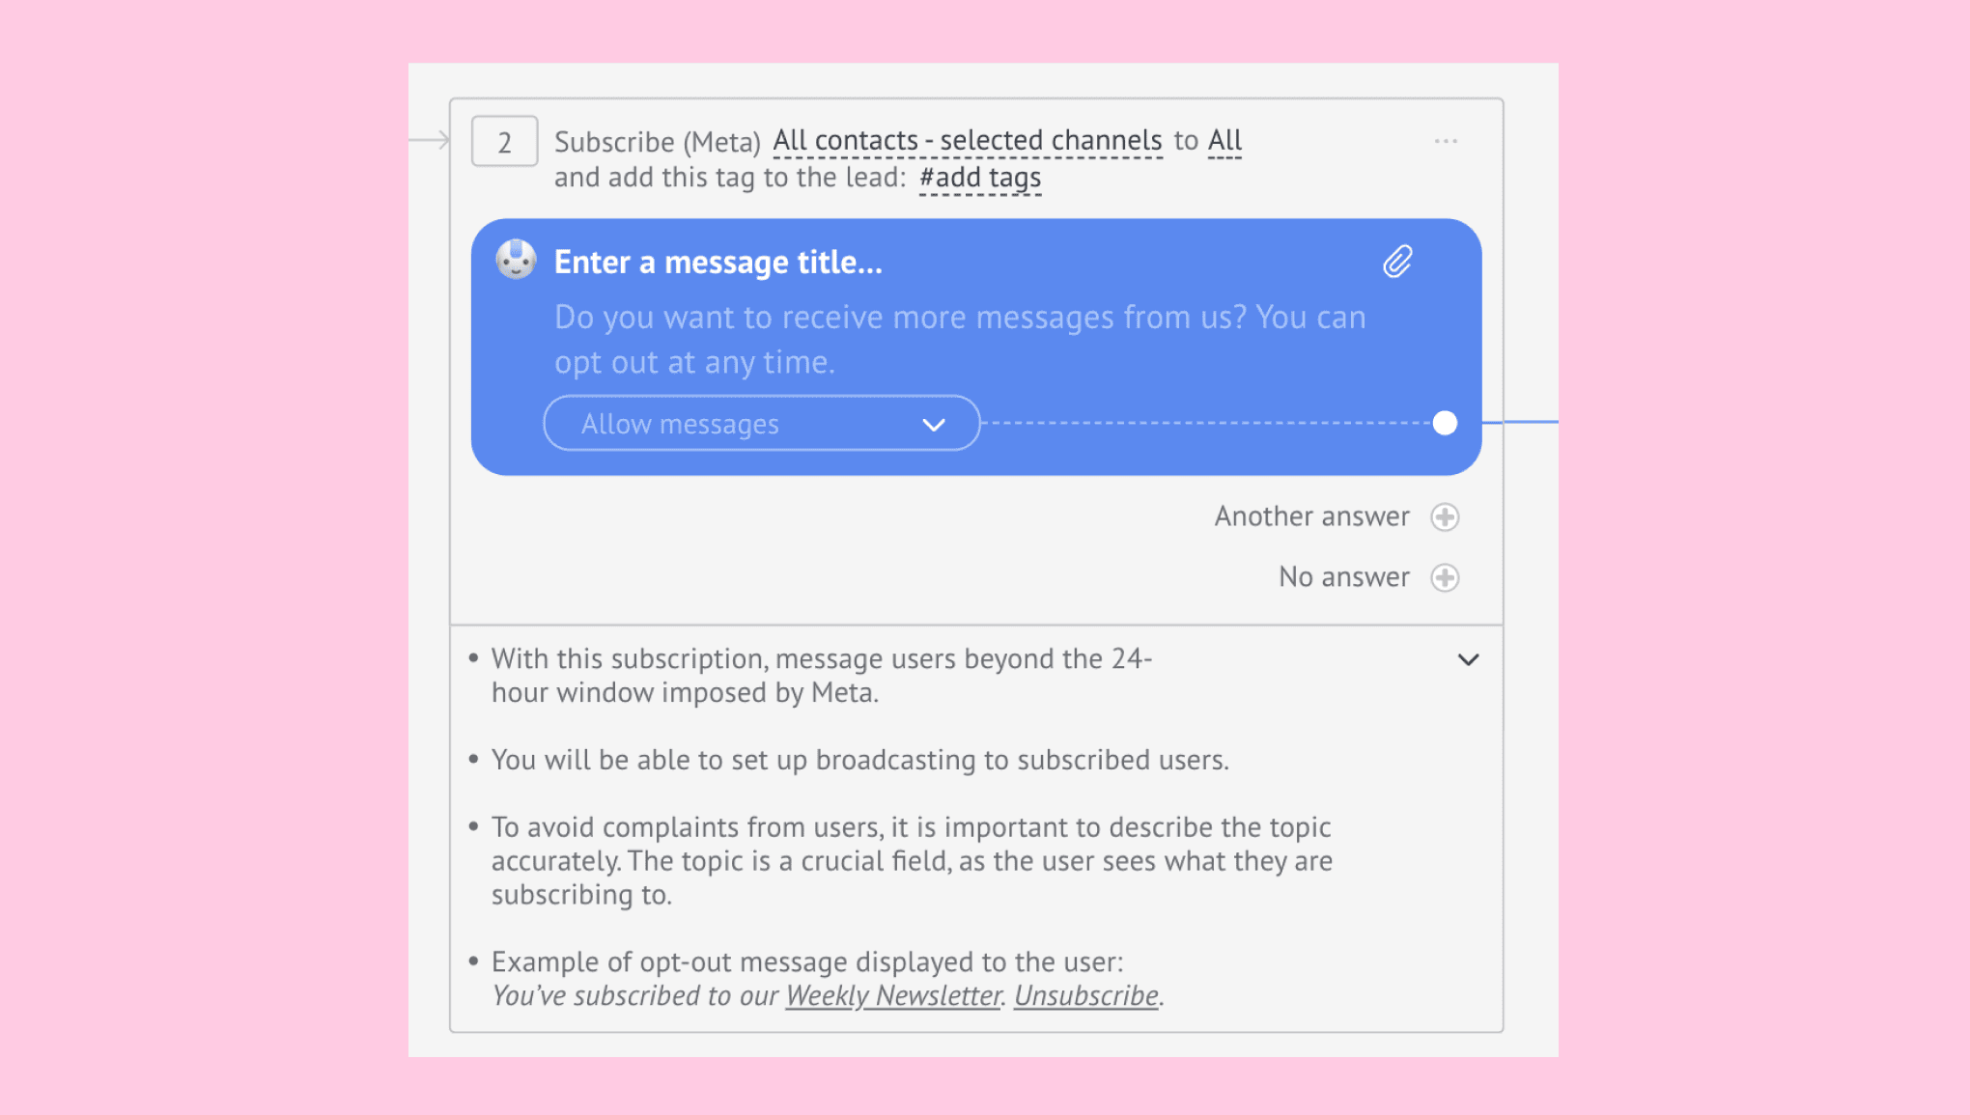Click the plus icon beside No answer
1970x1115 pixels.
point(1445,578)
